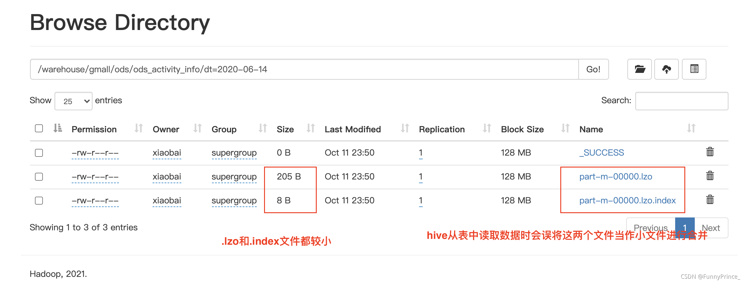This screenshot has width=745, height=283.
Task: Edit permission of the part-m-00000.lzo.index row
Action: point(95,201)
